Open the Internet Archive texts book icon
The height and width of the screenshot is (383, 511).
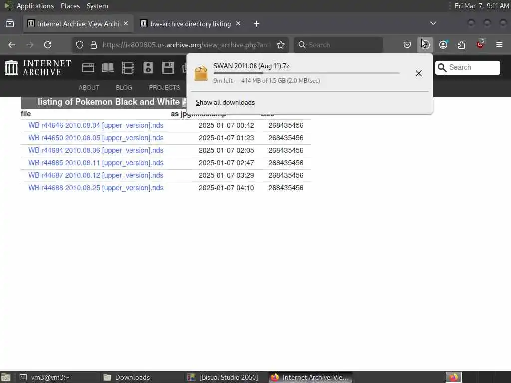point(108,68)
